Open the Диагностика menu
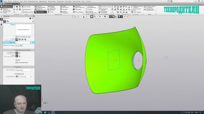Viewport: 204px width, 114px height. (52, 1)
